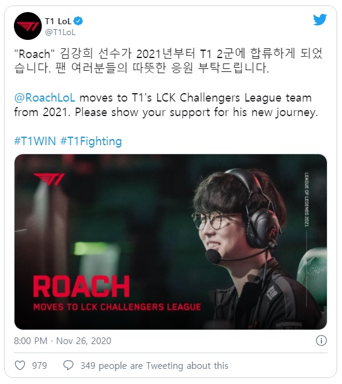Click the T1 logo profile avatar
The width and height of the screenshot is (342, 384).
[x=28, y=26]
